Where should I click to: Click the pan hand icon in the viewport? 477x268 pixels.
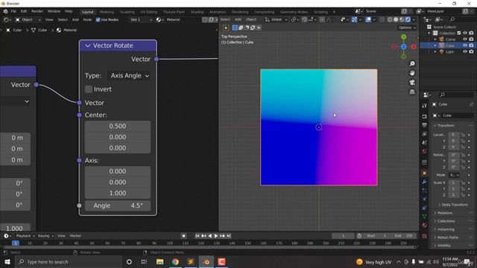tap(412, 73)
